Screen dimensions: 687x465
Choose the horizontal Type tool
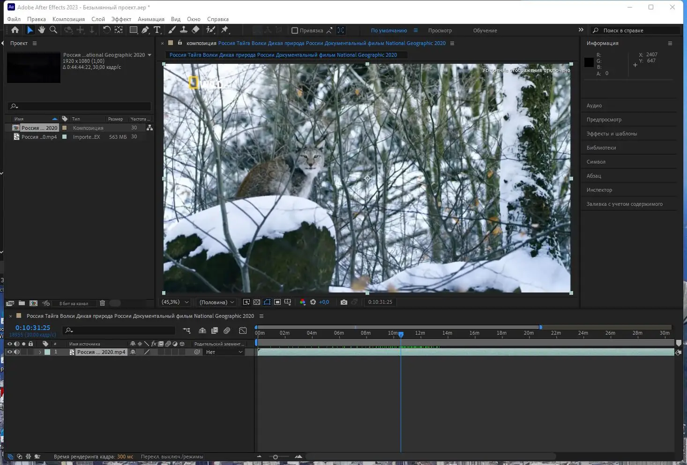click(x=157, y=30)
